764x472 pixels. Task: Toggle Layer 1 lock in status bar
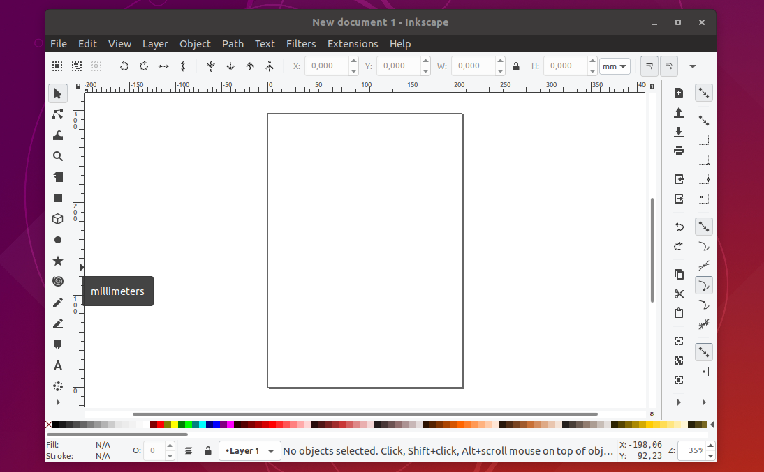click(x=208, y=450)
